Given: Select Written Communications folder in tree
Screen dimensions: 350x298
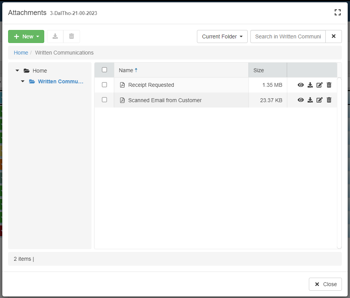Looking at the screenshot, I should coord(60,81).
